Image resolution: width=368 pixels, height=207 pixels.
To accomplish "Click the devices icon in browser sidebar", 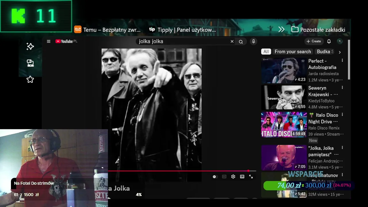I will click(30, 63).
